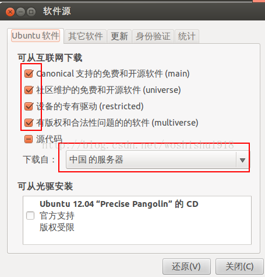Toggle the 源代码 source code checkbox

29,139
